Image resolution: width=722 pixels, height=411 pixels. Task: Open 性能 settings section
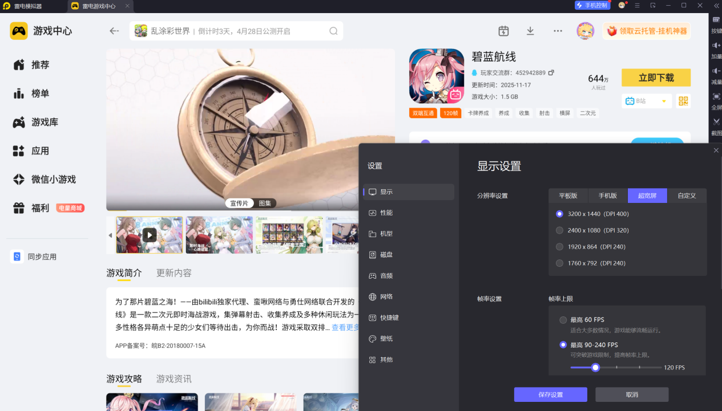pos(386,213)
